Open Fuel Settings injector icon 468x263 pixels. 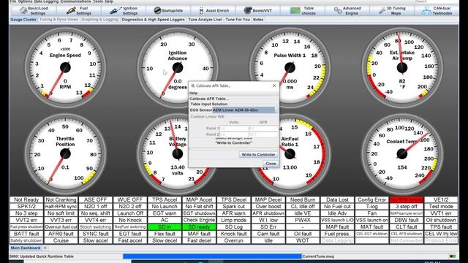[71, 11]
